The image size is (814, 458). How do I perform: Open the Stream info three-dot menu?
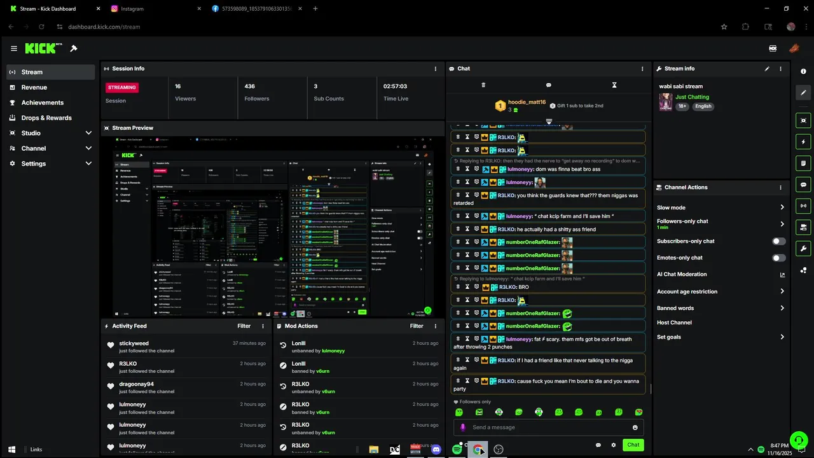click(780, 69)
